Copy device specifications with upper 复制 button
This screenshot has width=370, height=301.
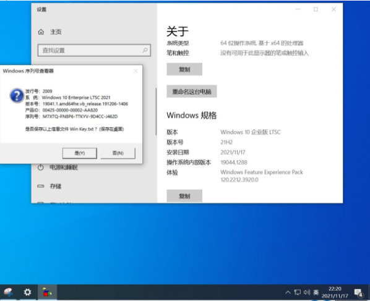tap(184, 69)
